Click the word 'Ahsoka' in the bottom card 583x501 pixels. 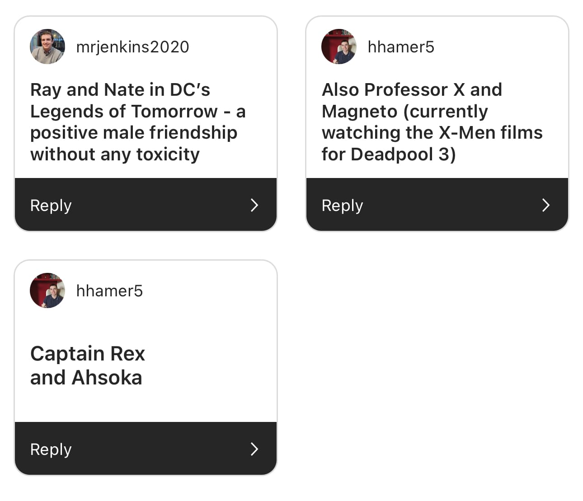pyautogui.click(x=107, y=378)
